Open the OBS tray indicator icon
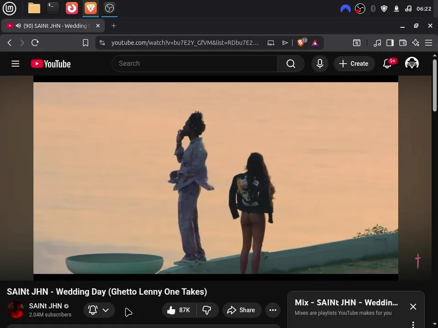 [x=360, y=9]
